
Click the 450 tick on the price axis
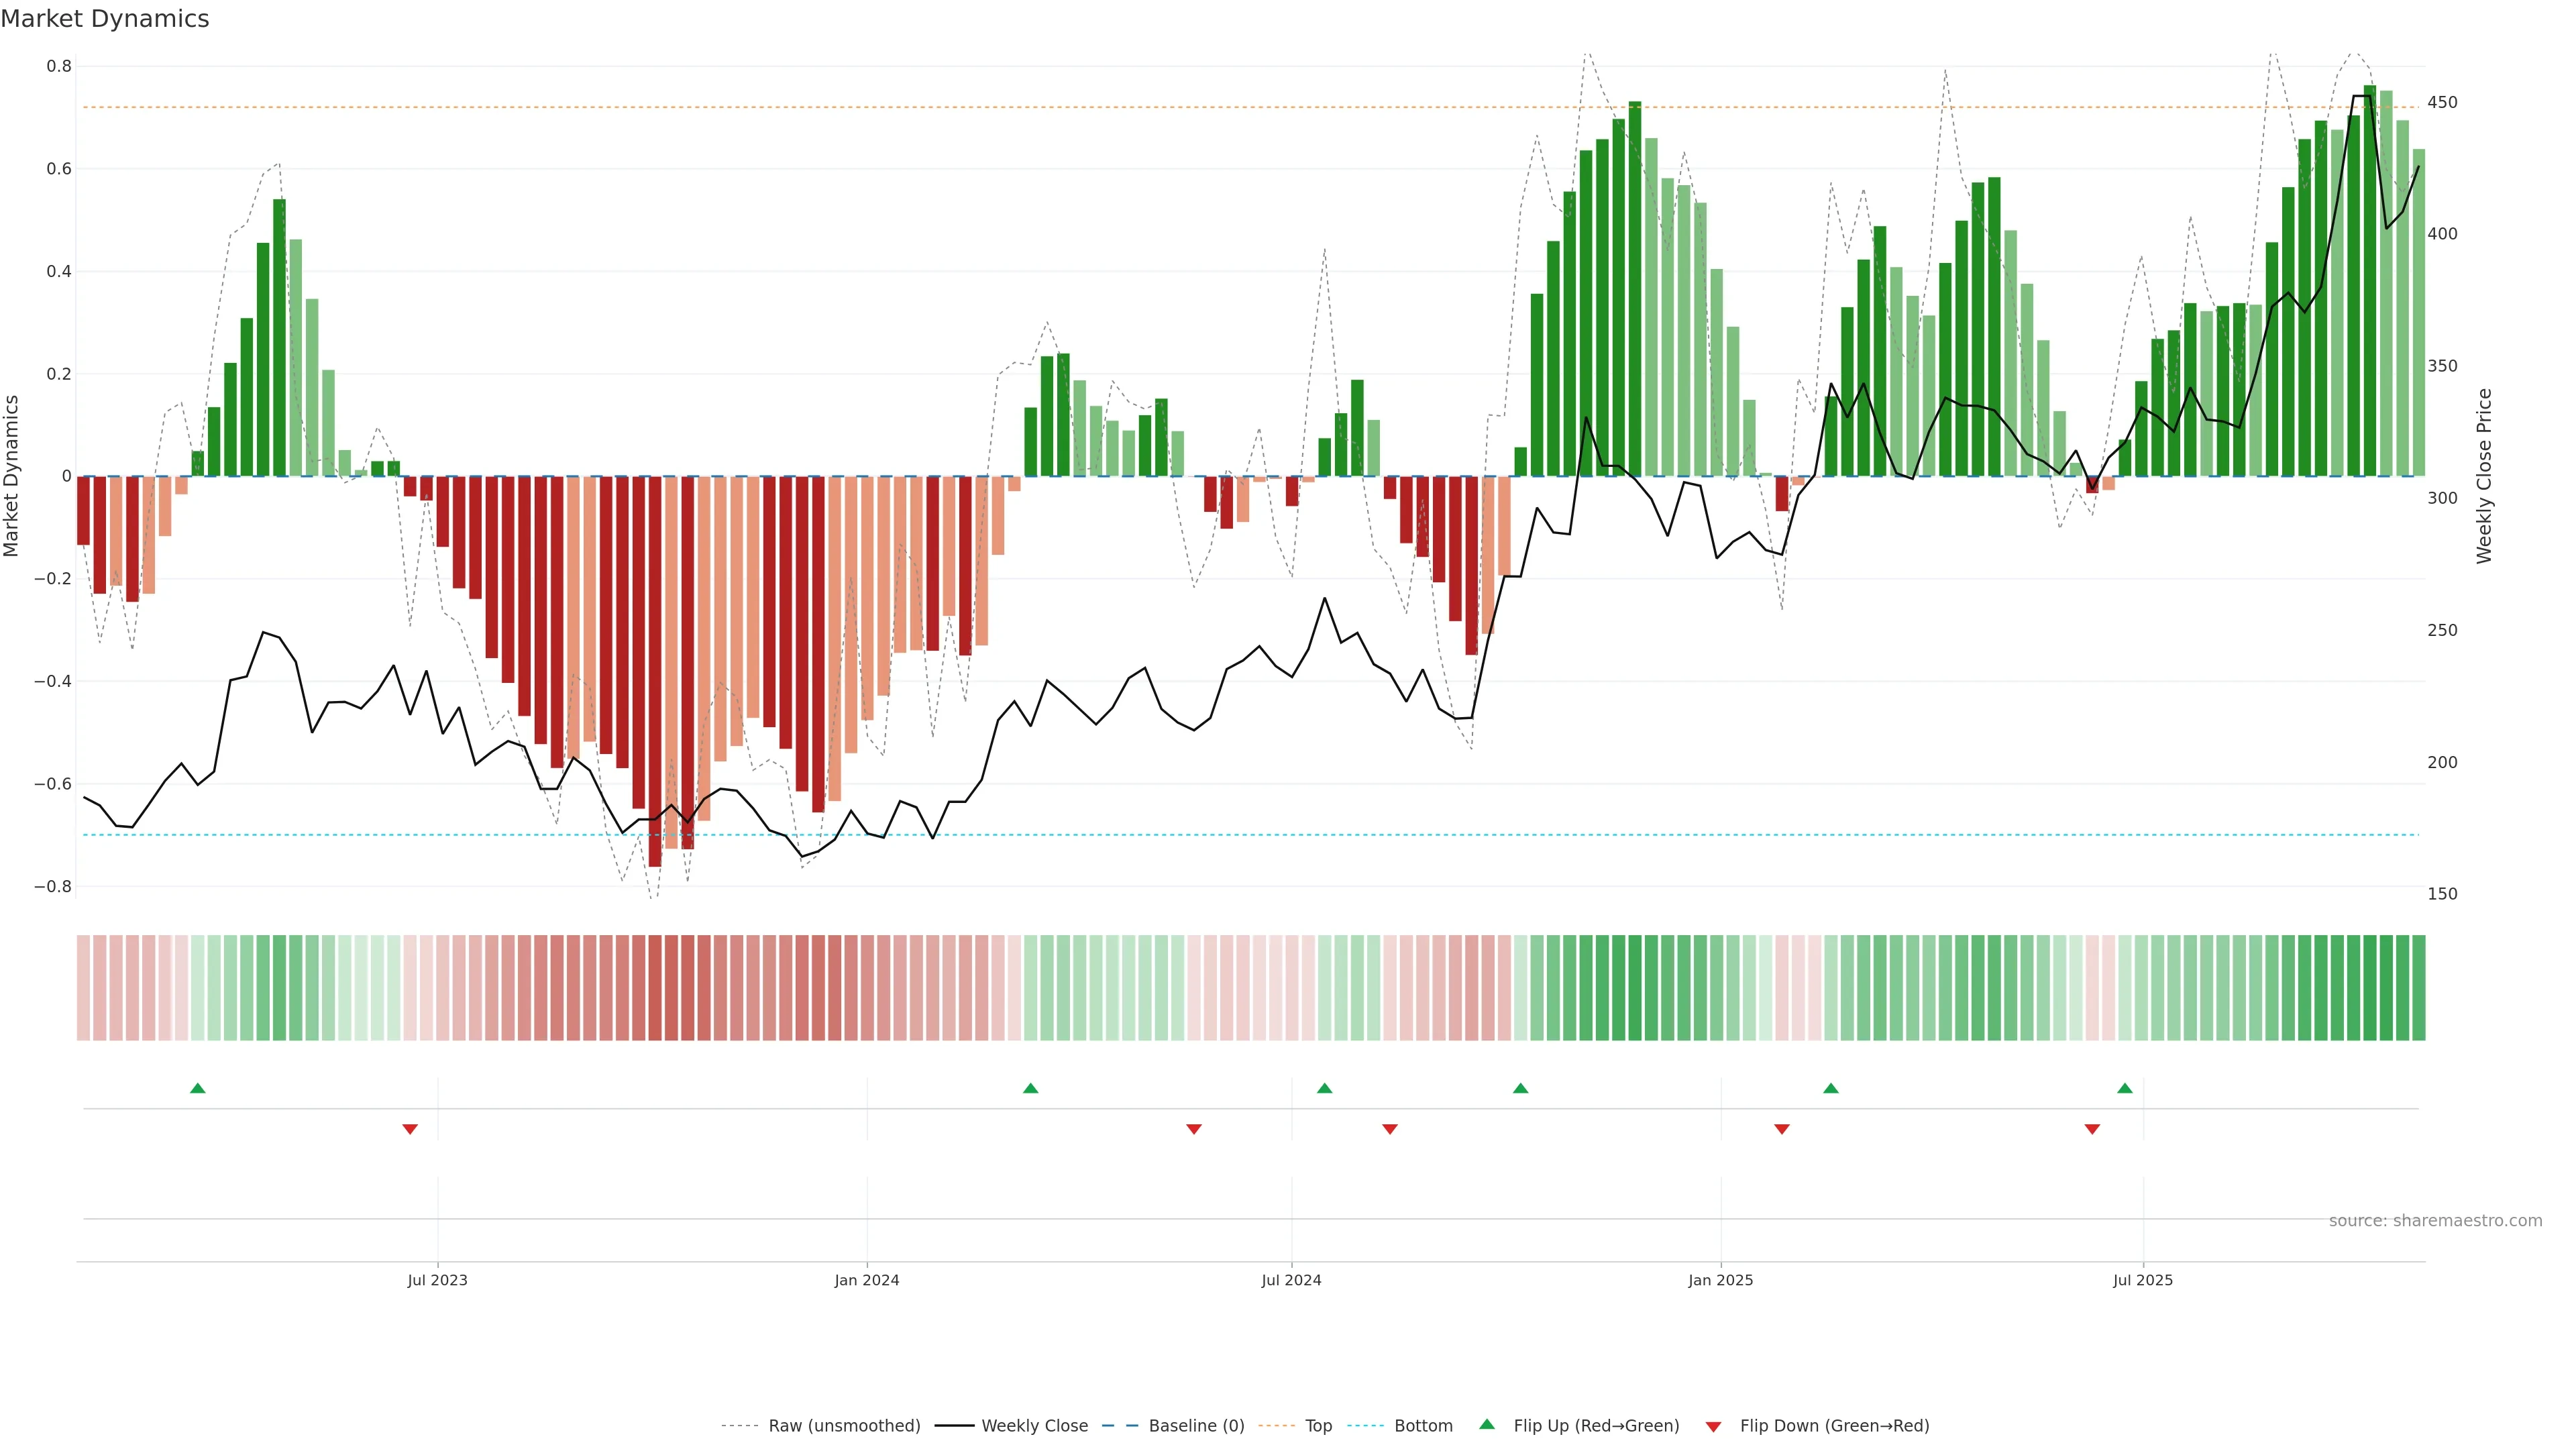2442,102
